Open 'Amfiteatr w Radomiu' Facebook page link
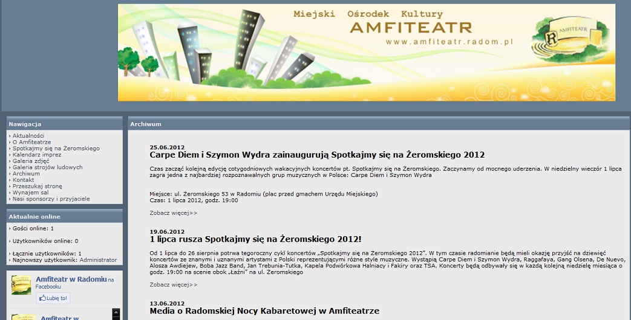The height and width of the screenshot is (320, 631). pyautogui.click(x=71, y=280)
